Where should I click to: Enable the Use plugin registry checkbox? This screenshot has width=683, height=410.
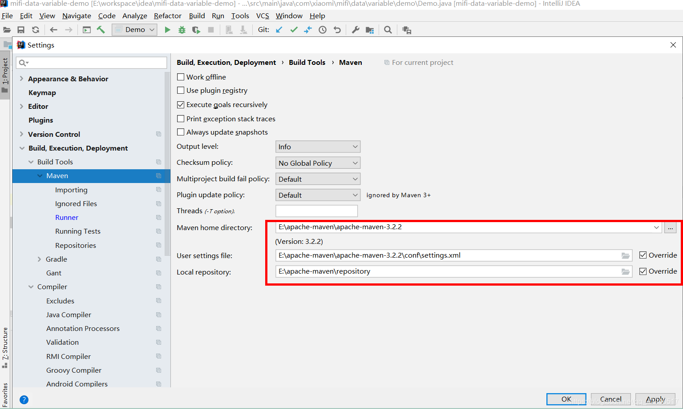click(x=181, y=90)
